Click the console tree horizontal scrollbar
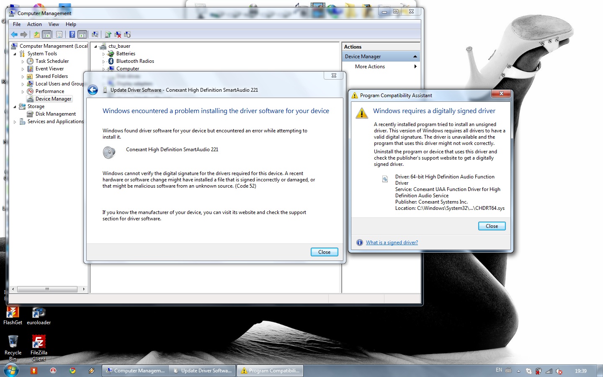This screenshot has width=603, height=377. [47, 289]
